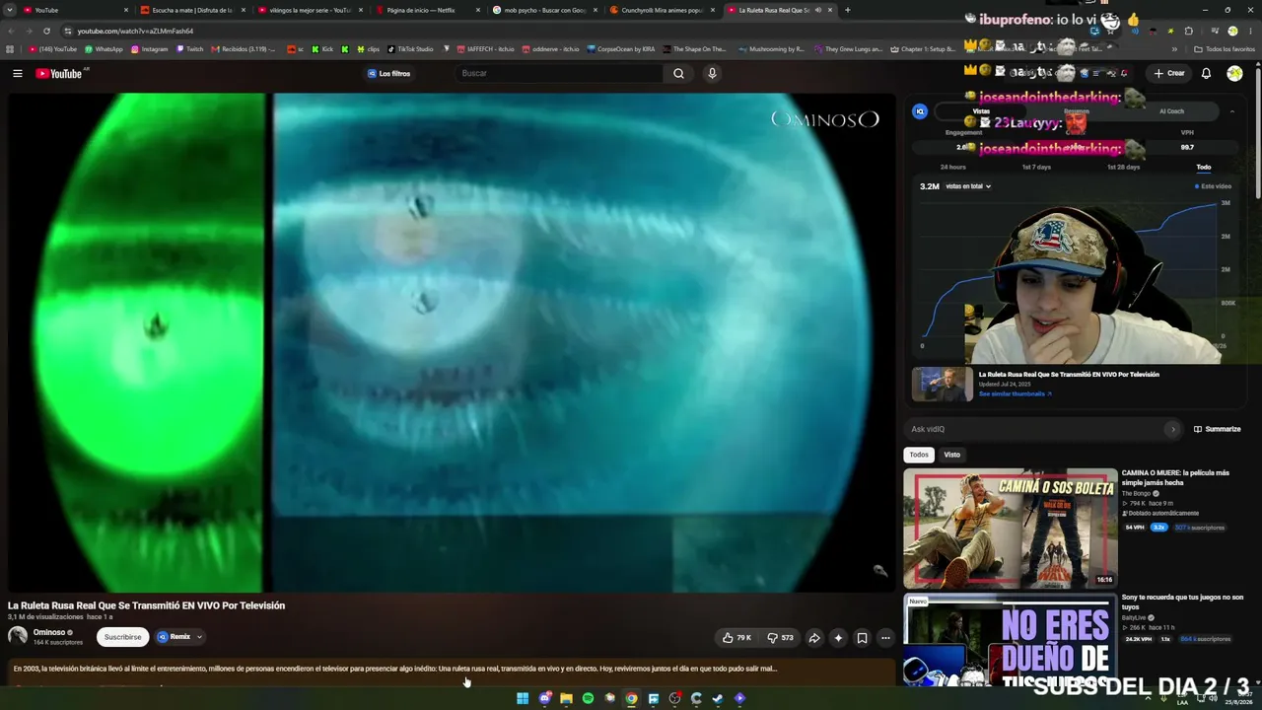
Task: Click the Windows Start button in taskbar
Action: (x=523, y=698)
